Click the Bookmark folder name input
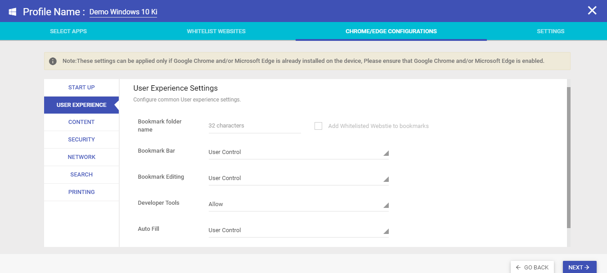 tap(255, 126)
